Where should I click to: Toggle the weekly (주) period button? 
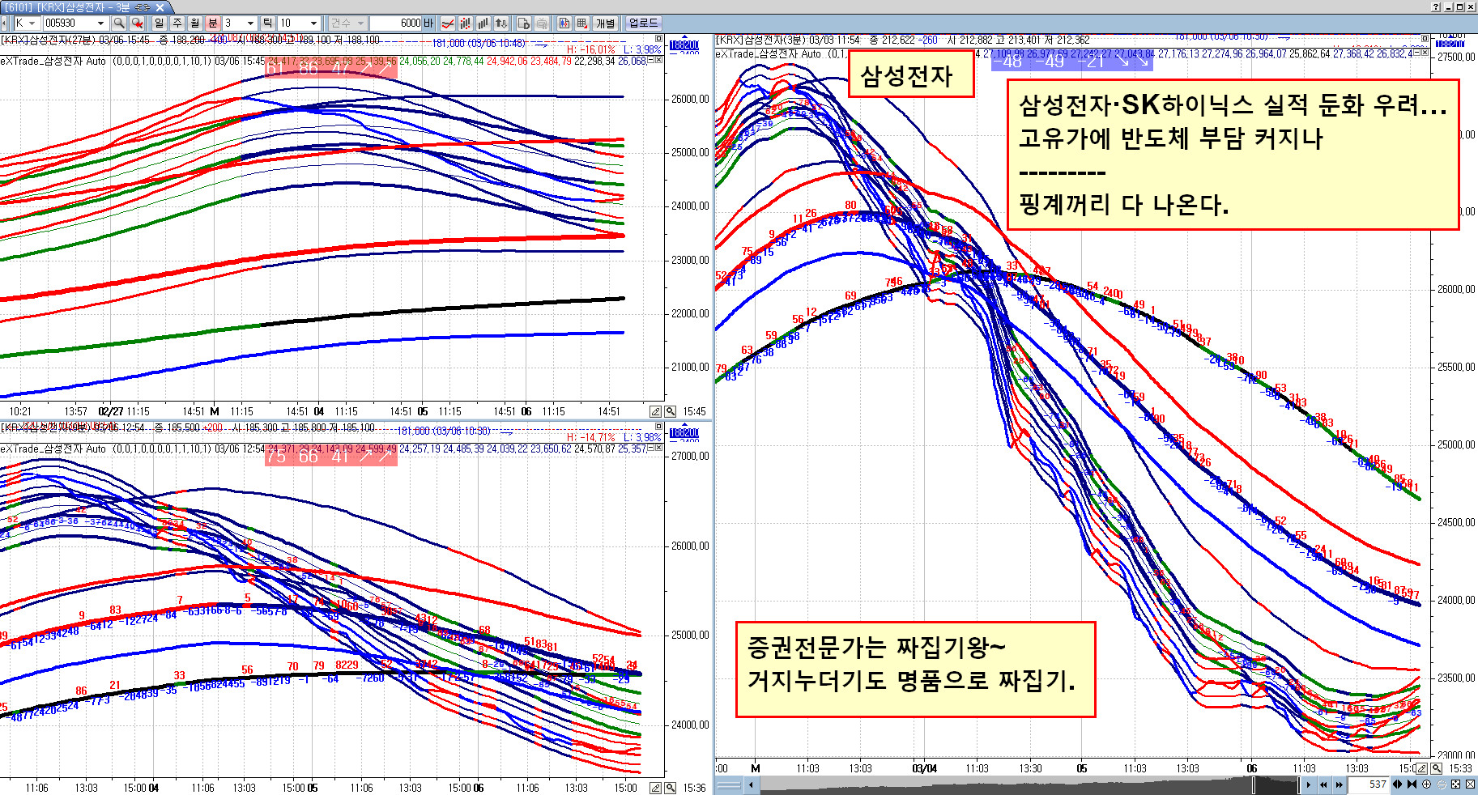click(x=177, y=23)
